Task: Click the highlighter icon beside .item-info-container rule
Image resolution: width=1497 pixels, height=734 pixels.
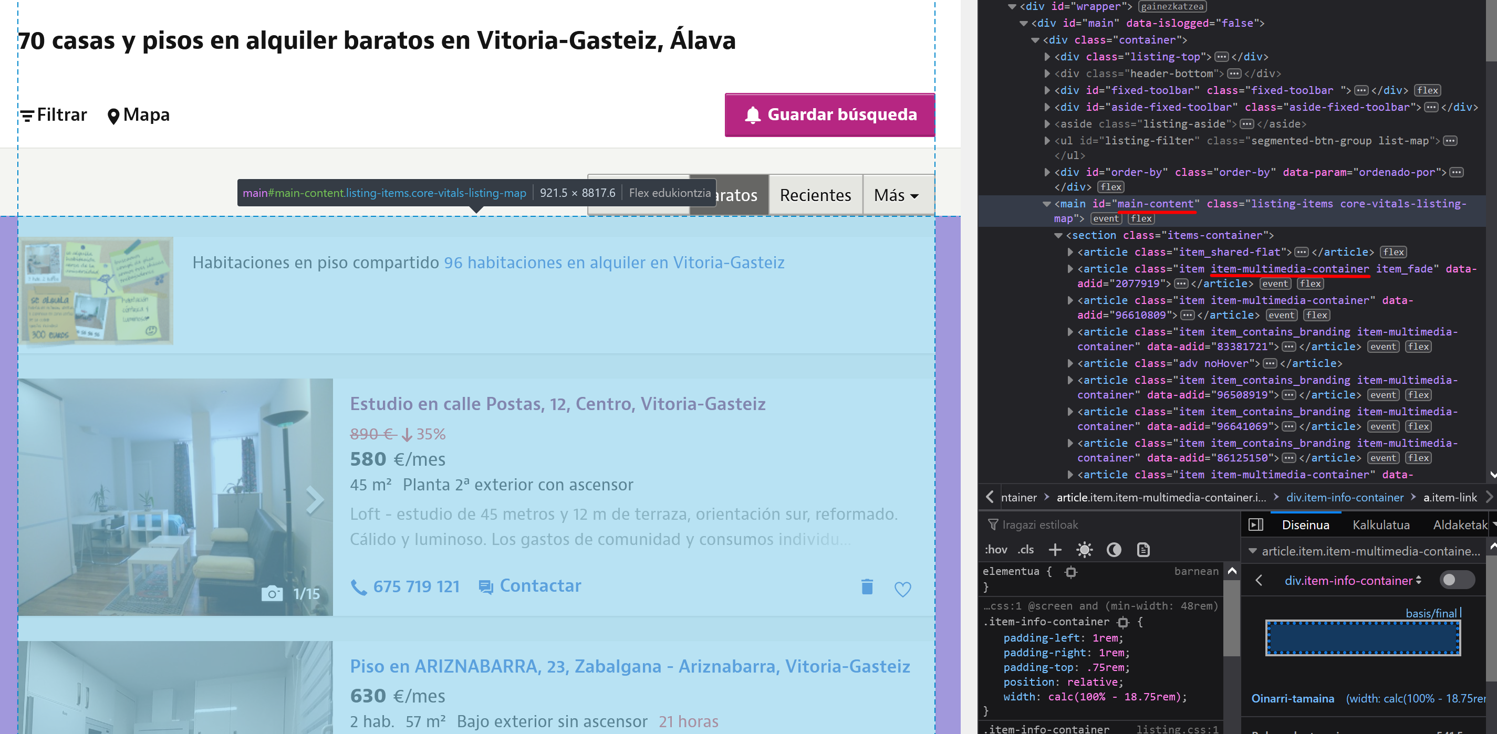Action: coord(1123,622)
